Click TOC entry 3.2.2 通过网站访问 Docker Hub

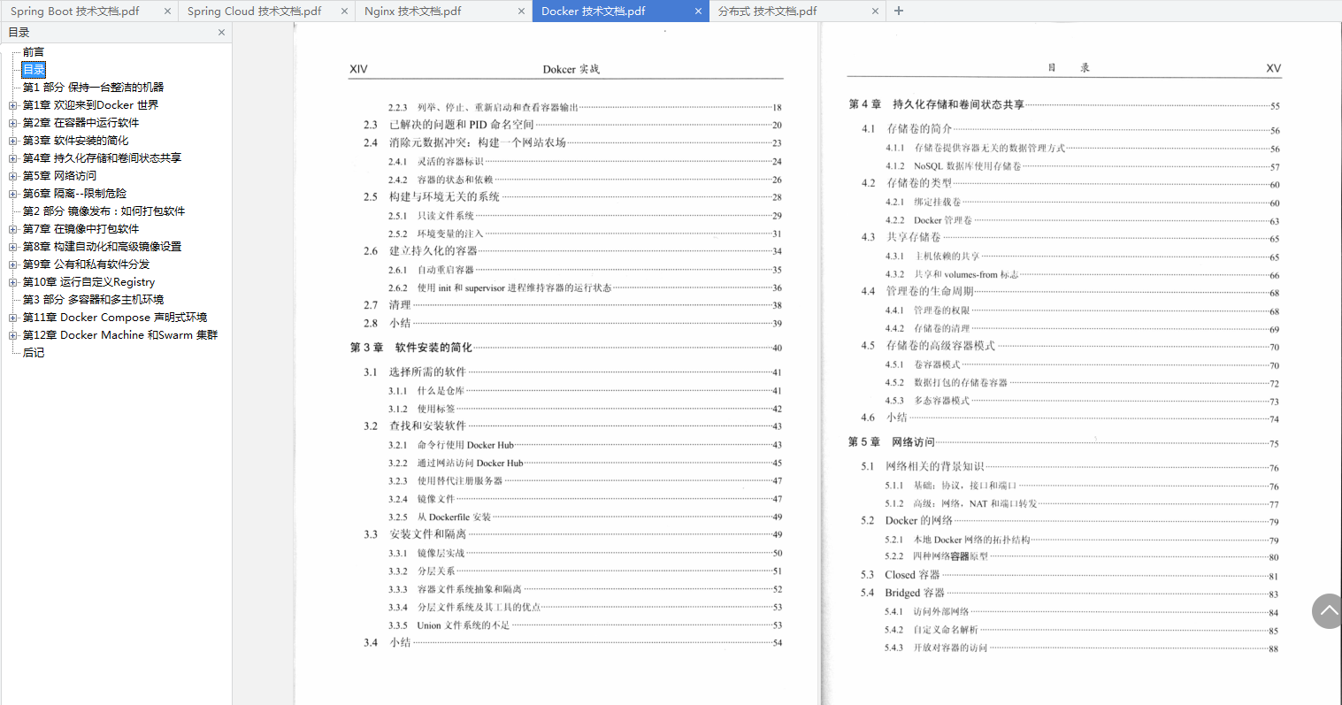point(585,464)
